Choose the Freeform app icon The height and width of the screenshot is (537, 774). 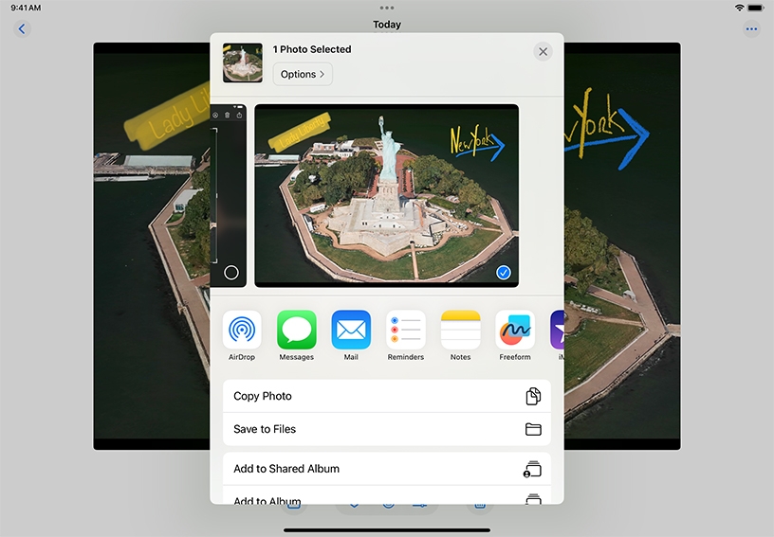coord(515,331)
